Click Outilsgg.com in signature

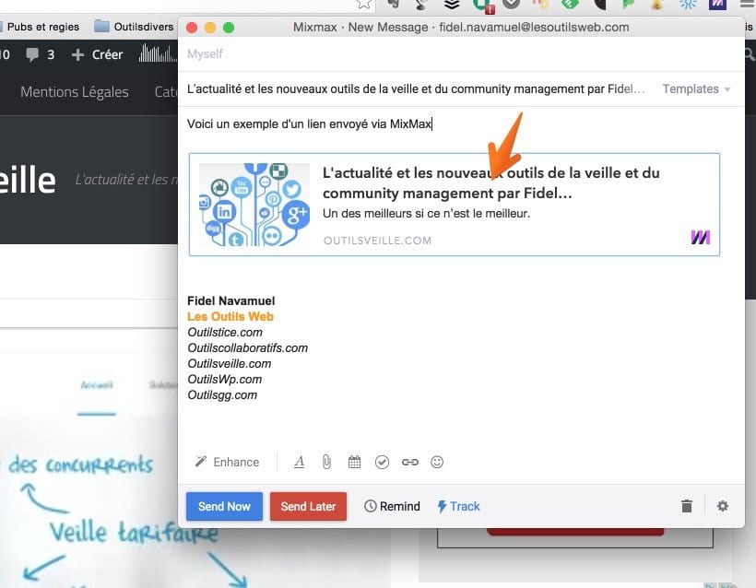[x=222, y=394]
